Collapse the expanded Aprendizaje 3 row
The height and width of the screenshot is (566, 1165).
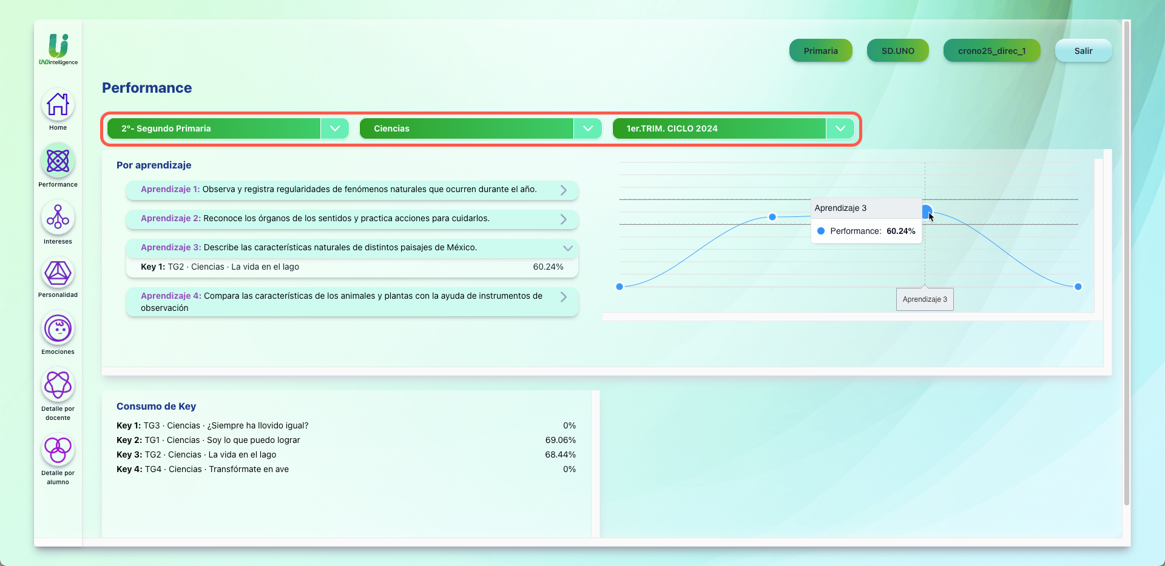coord(567,248)
